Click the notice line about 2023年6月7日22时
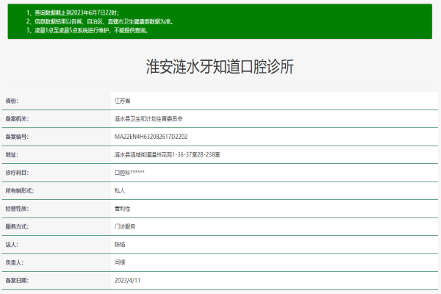 tap(73, 12)
